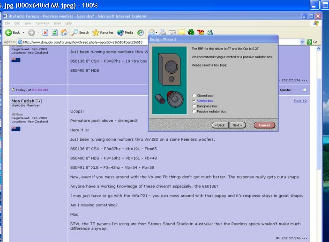Image resolution: width=329 pixels, height=242 pixels.
Task: Open the Home page icon in the toolbar
Action: tap(64, 32)
